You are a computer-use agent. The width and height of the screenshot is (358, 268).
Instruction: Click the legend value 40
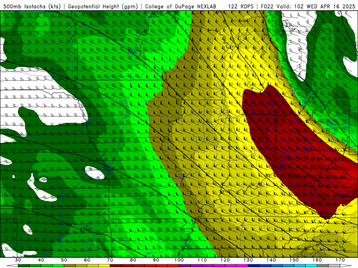(41, 260)
